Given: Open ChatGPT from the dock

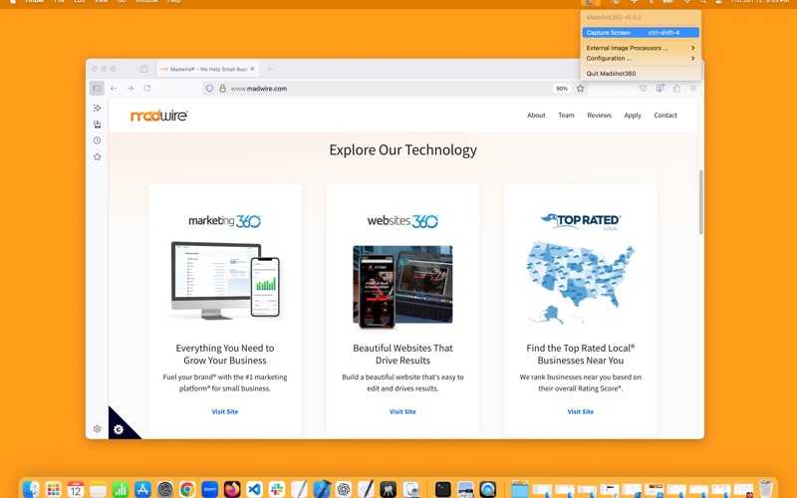Looking at the screenshot, I should click(344, 489).
